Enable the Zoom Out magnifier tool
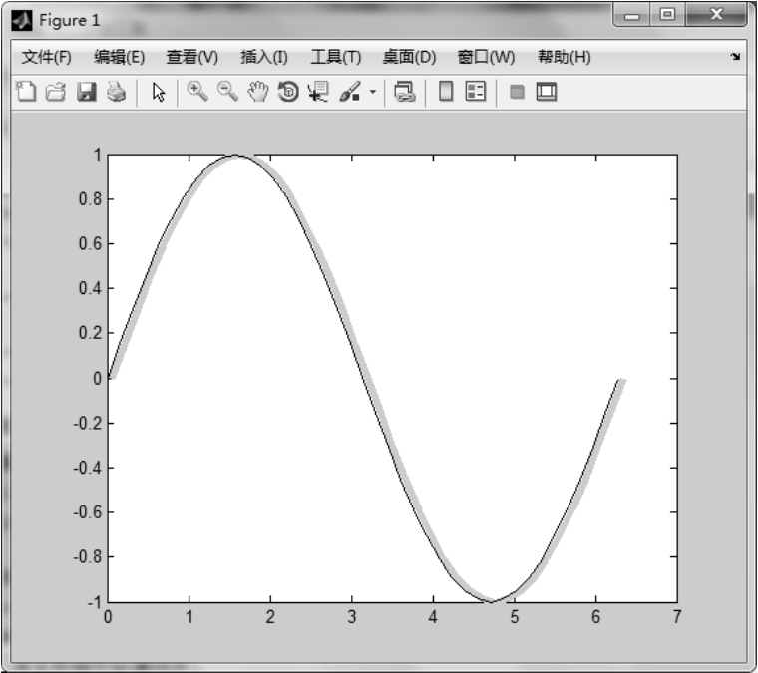This screenshot has height=673, width=758. coord(227,93)
